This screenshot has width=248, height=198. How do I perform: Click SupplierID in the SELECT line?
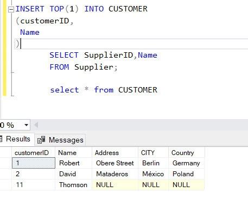pyautogui.click(x=109, y=55)
